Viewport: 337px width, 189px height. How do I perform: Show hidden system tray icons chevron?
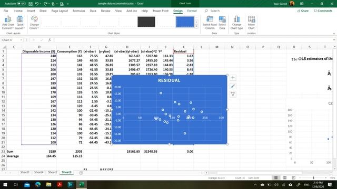coord(255,184)
